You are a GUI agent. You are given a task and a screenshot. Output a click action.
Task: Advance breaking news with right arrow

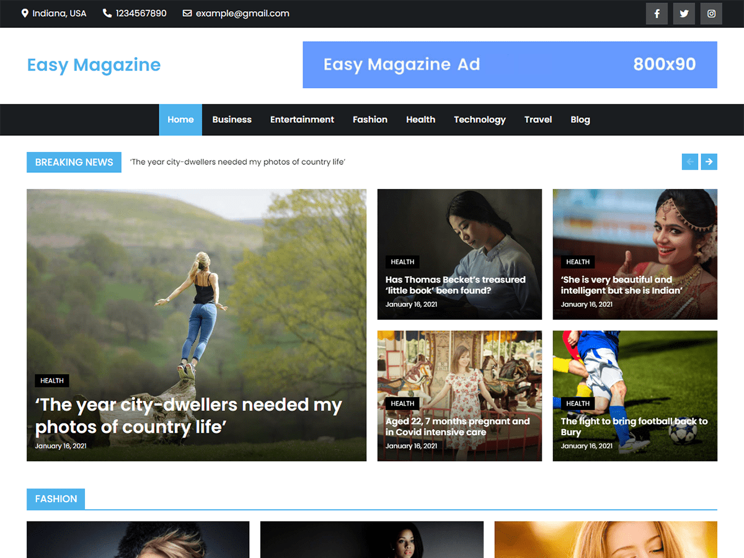click(709, 161)
